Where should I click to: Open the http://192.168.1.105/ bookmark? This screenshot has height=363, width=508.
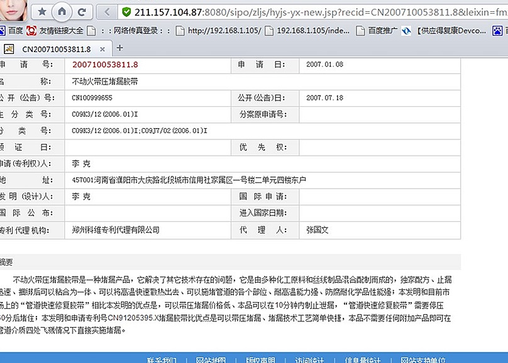tap(218, 30)
